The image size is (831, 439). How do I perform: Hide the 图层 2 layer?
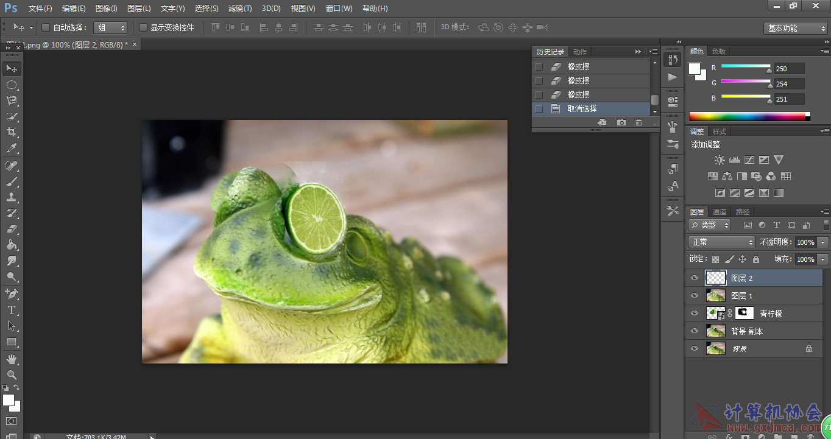(694, 278)
